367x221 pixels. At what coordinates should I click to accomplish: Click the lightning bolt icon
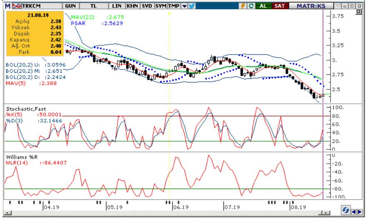coord(243,6)
